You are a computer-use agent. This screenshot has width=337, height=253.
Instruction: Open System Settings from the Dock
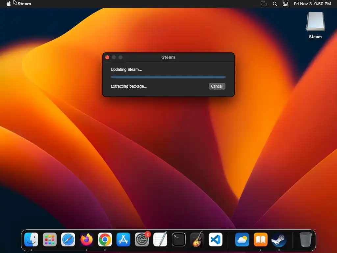coord(142,239)
